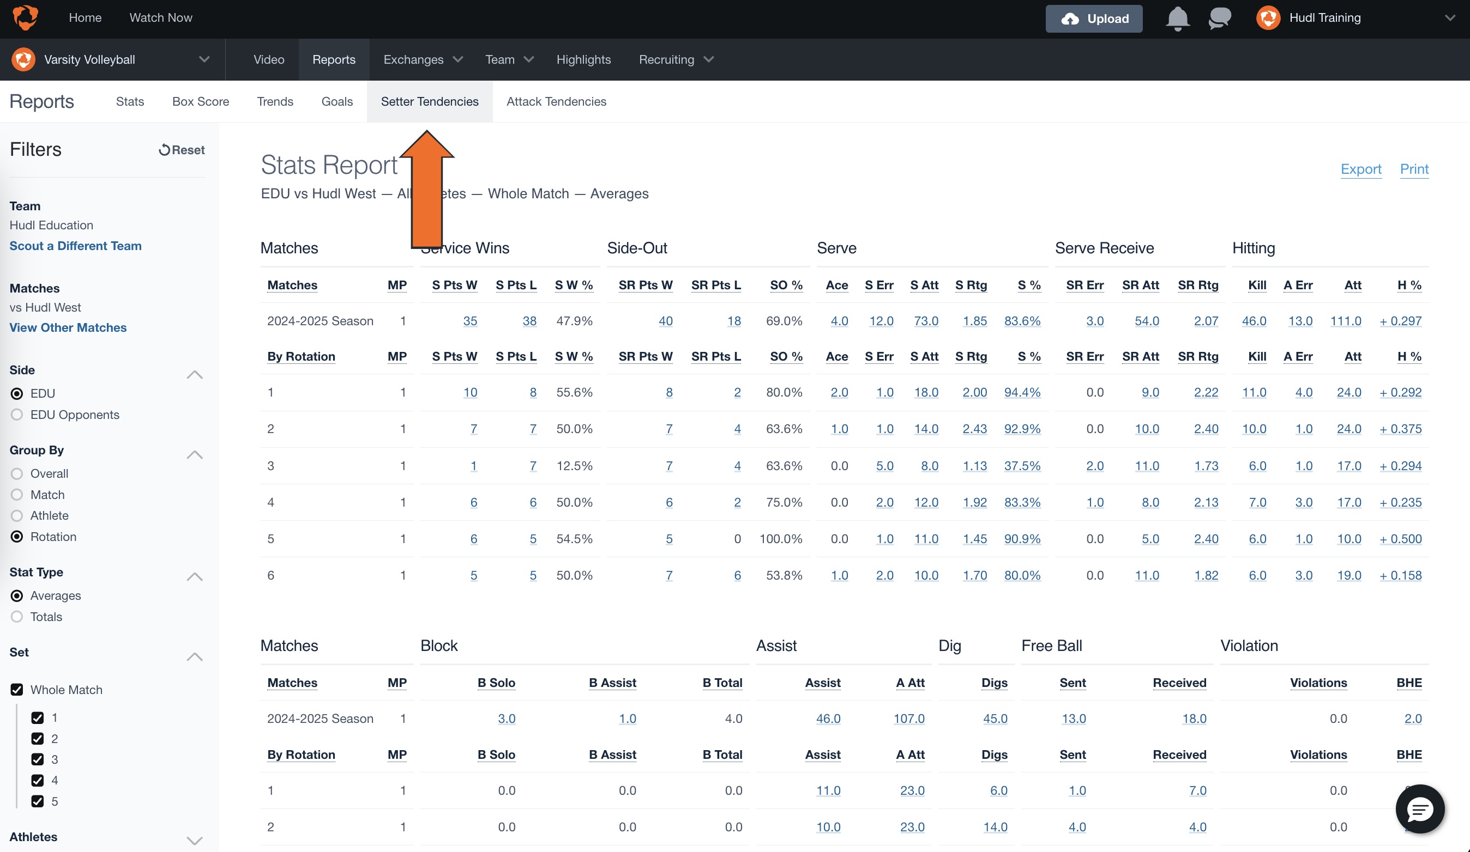Collapse the Stat Type filter section
Screen dimensions: 1470x852
tap(194, 576)
